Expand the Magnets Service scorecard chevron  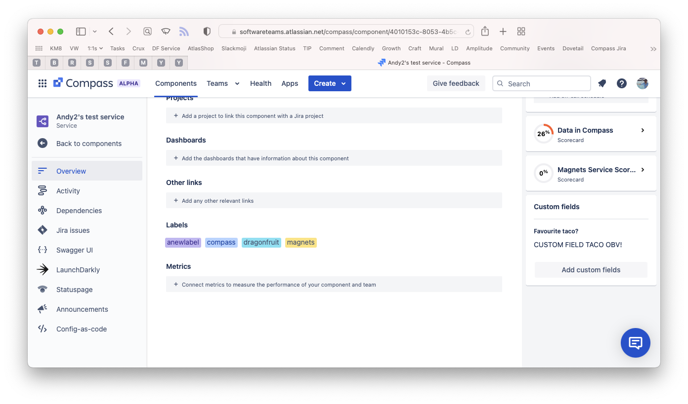coord(643,170)
